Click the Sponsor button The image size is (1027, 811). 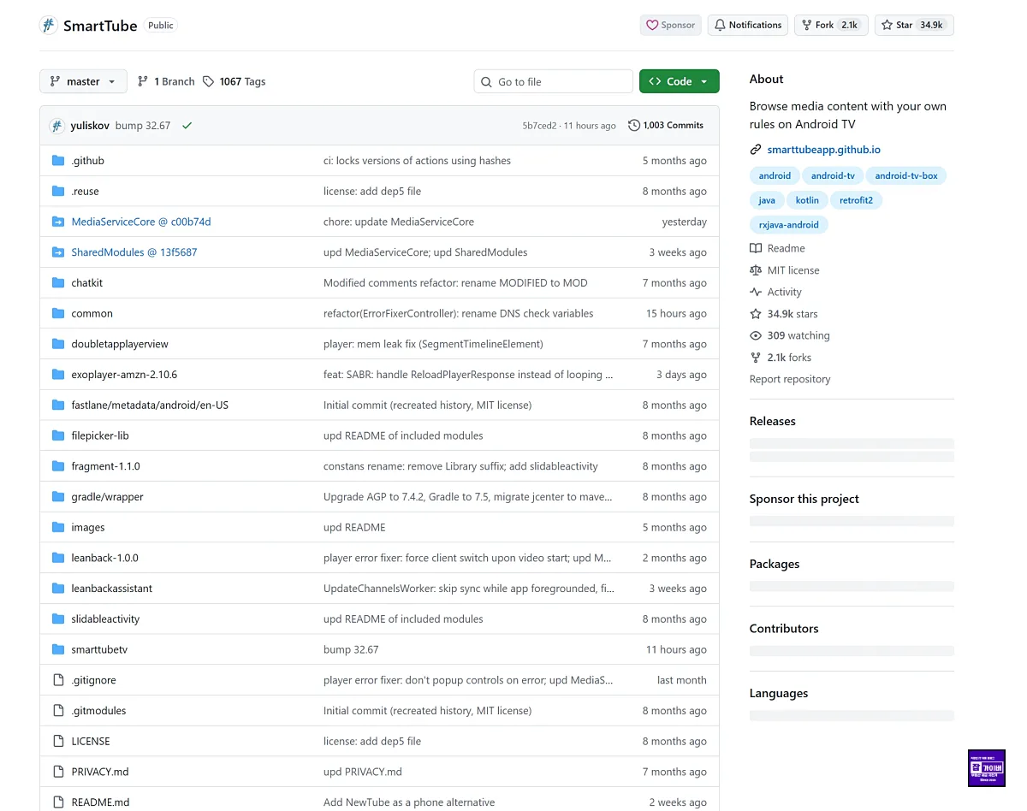pyautogui.click(x=670, y=26)
